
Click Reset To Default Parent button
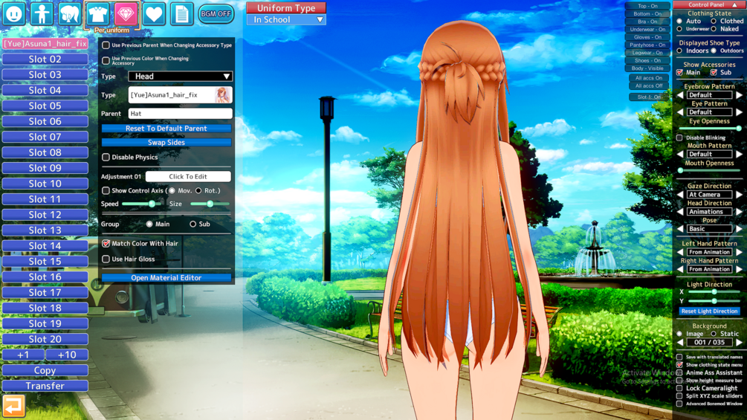click(x=166, y=129)
